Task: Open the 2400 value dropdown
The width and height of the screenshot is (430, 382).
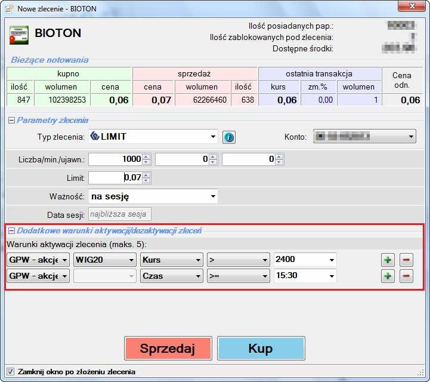Action: coord(305,260)
